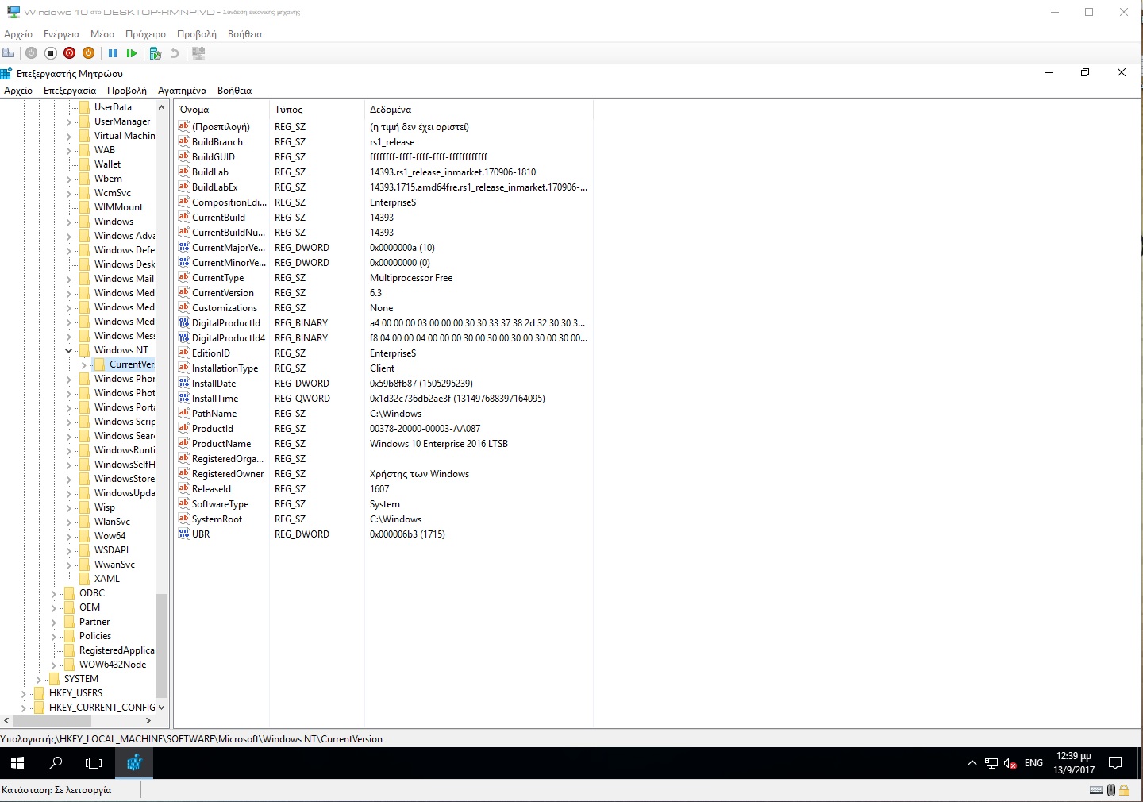
Task: Expand the SYSTEM hive
Action: click(39, 679)
